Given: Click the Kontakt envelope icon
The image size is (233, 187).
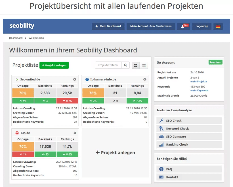Looking at the screenshot, I should [161, 177].
